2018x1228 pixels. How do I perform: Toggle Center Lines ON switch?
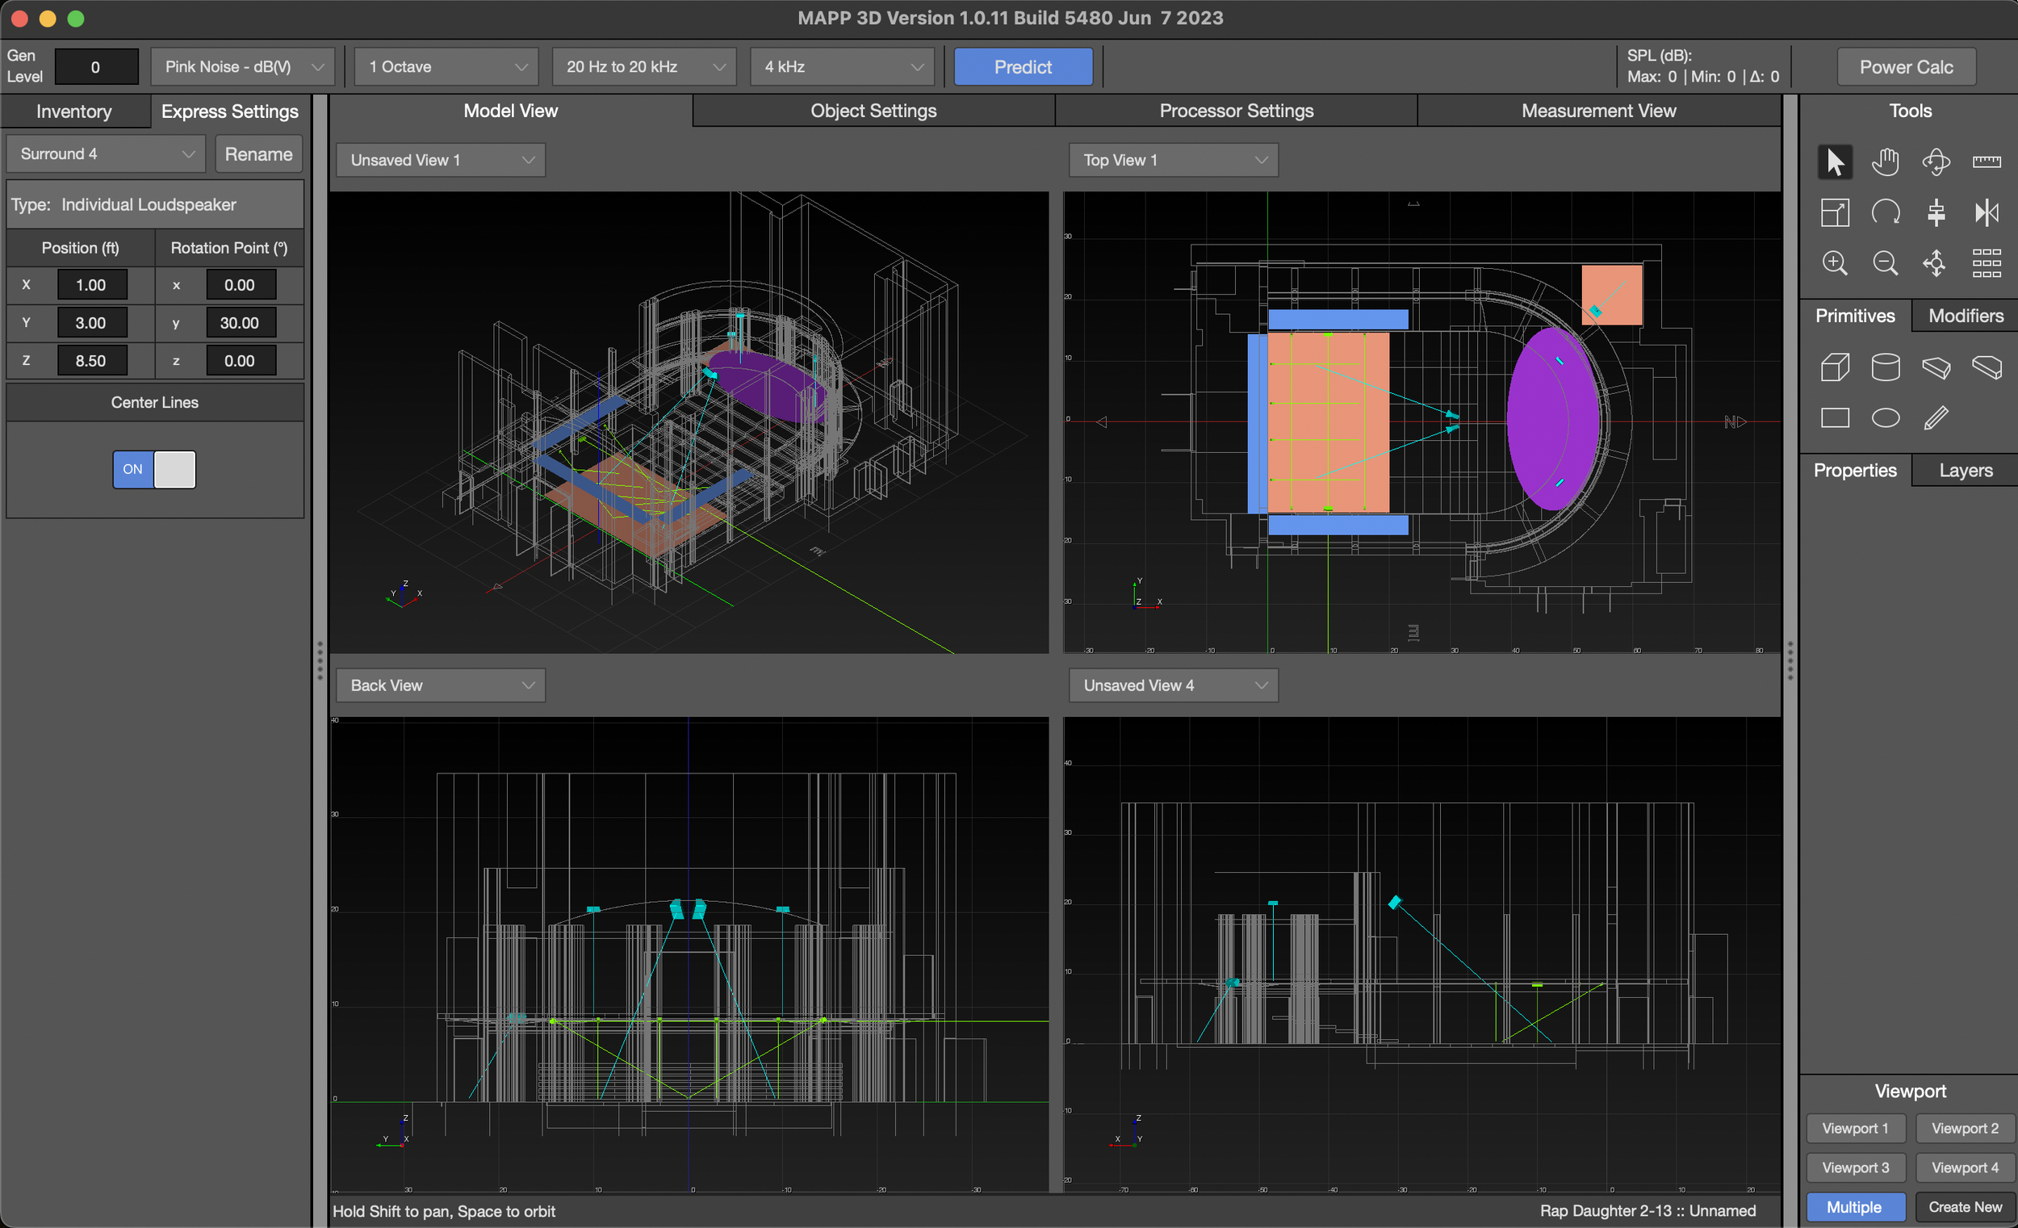coord(154,469)
